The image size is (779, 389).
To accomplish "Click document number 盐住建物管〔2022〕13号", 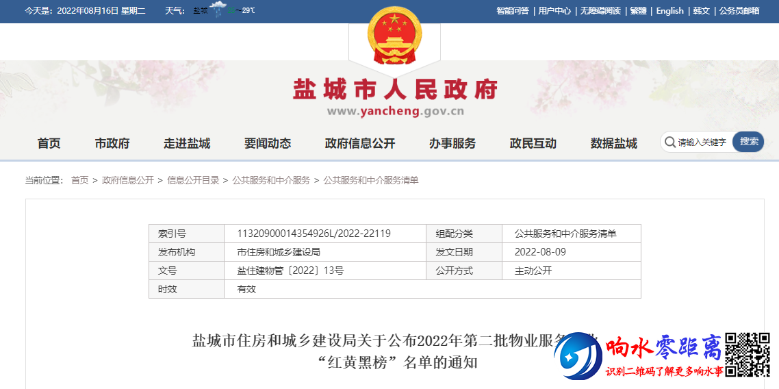I will (291, 271).
